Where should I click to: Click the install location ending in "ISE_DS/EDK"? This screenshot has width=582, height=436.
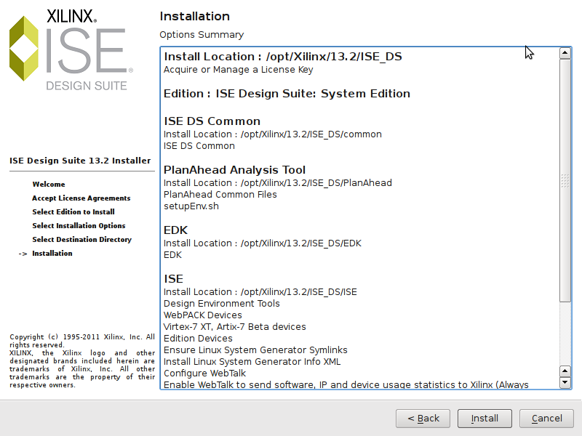263,243
